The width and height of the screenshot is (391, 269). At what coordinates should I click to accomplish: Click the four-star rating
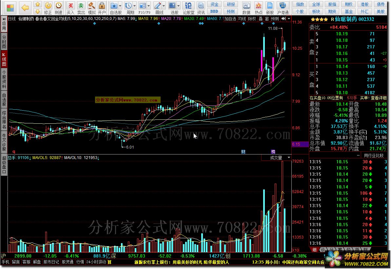pos(319,19)
